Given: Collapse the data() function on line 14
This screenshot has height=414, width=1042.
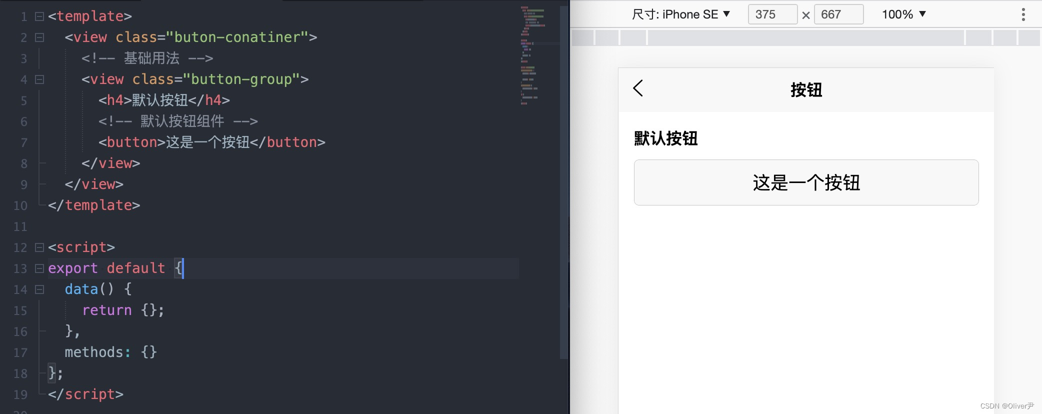Looking at the screenshot, I should (x=39, y=289).
